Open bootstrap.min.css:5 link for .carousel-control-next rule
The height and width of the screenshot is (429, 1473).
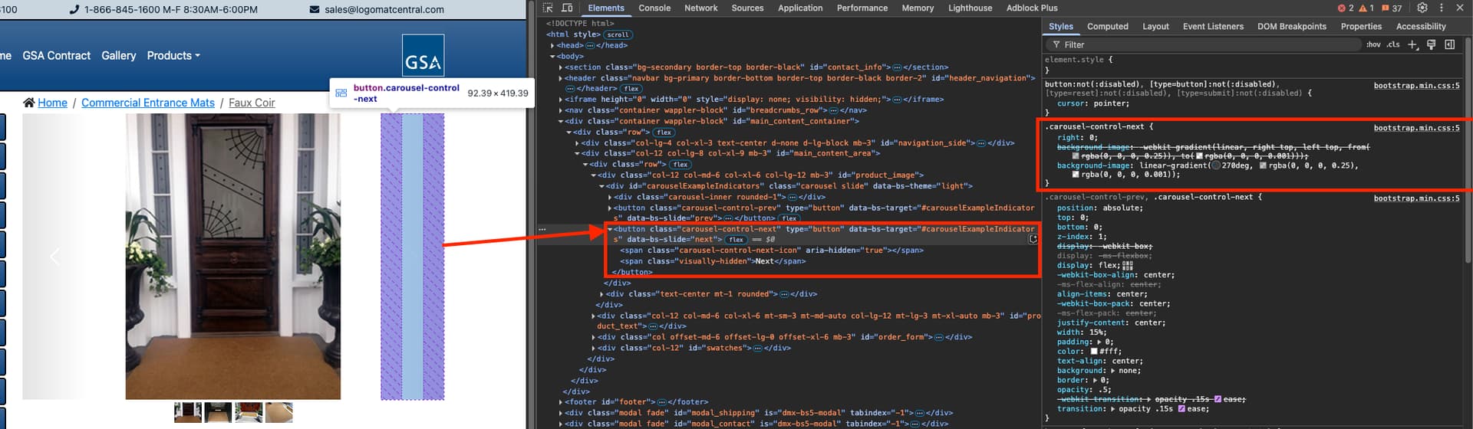pyautogui.click(x=1416, y=128)
